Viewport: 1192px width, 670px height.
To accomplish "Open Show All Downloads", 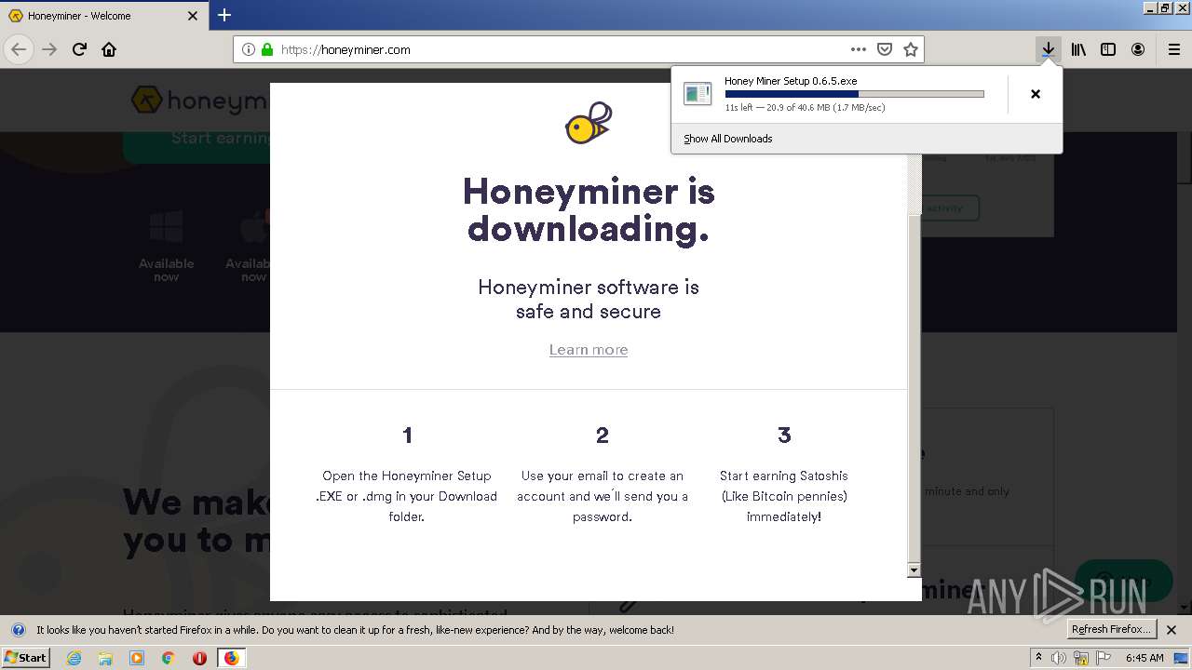I will [727, 139].
